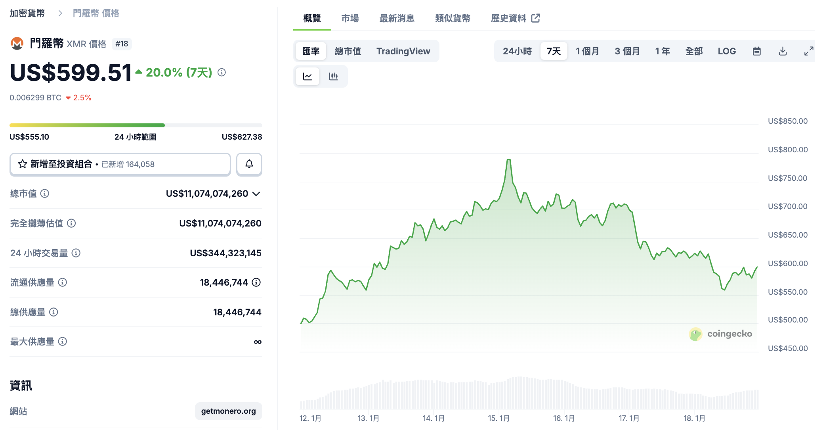Click the breadcrumb chevron after 加密貨幣
This screenshot has height=430, width=825.
60,13
